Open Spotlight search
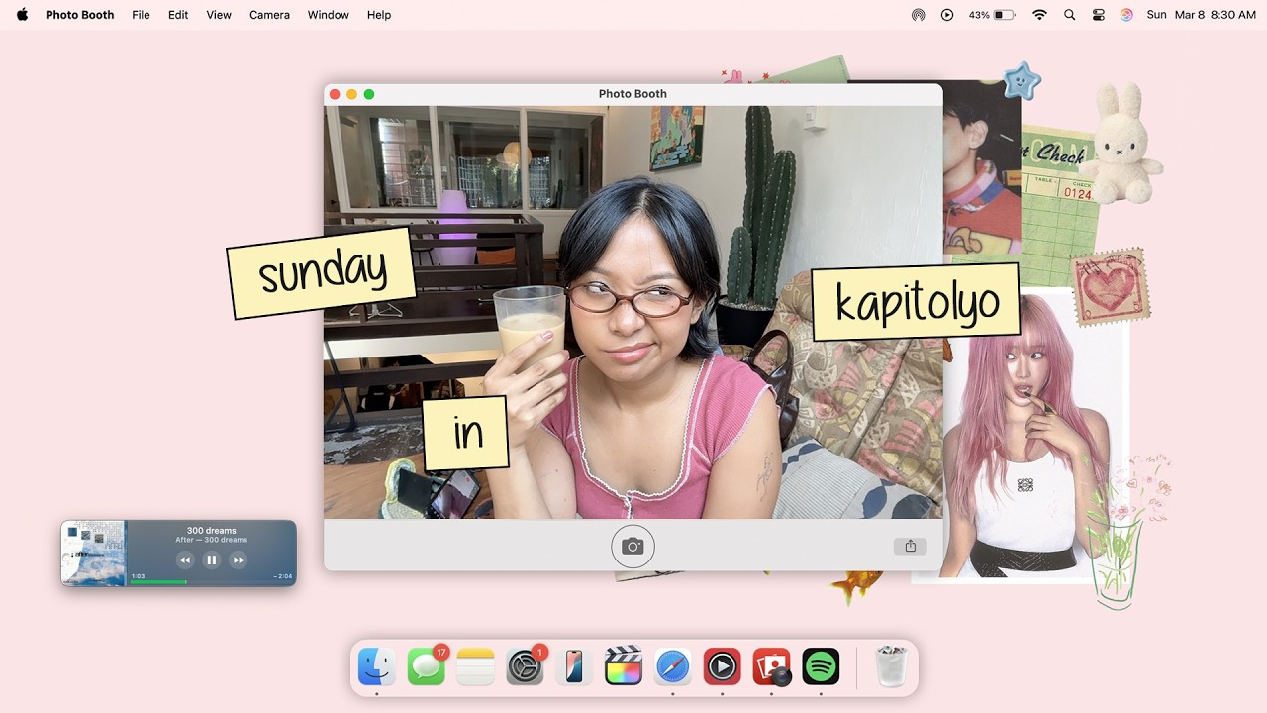Viewport: 1267px width, 713px height. pos(1069,15)
